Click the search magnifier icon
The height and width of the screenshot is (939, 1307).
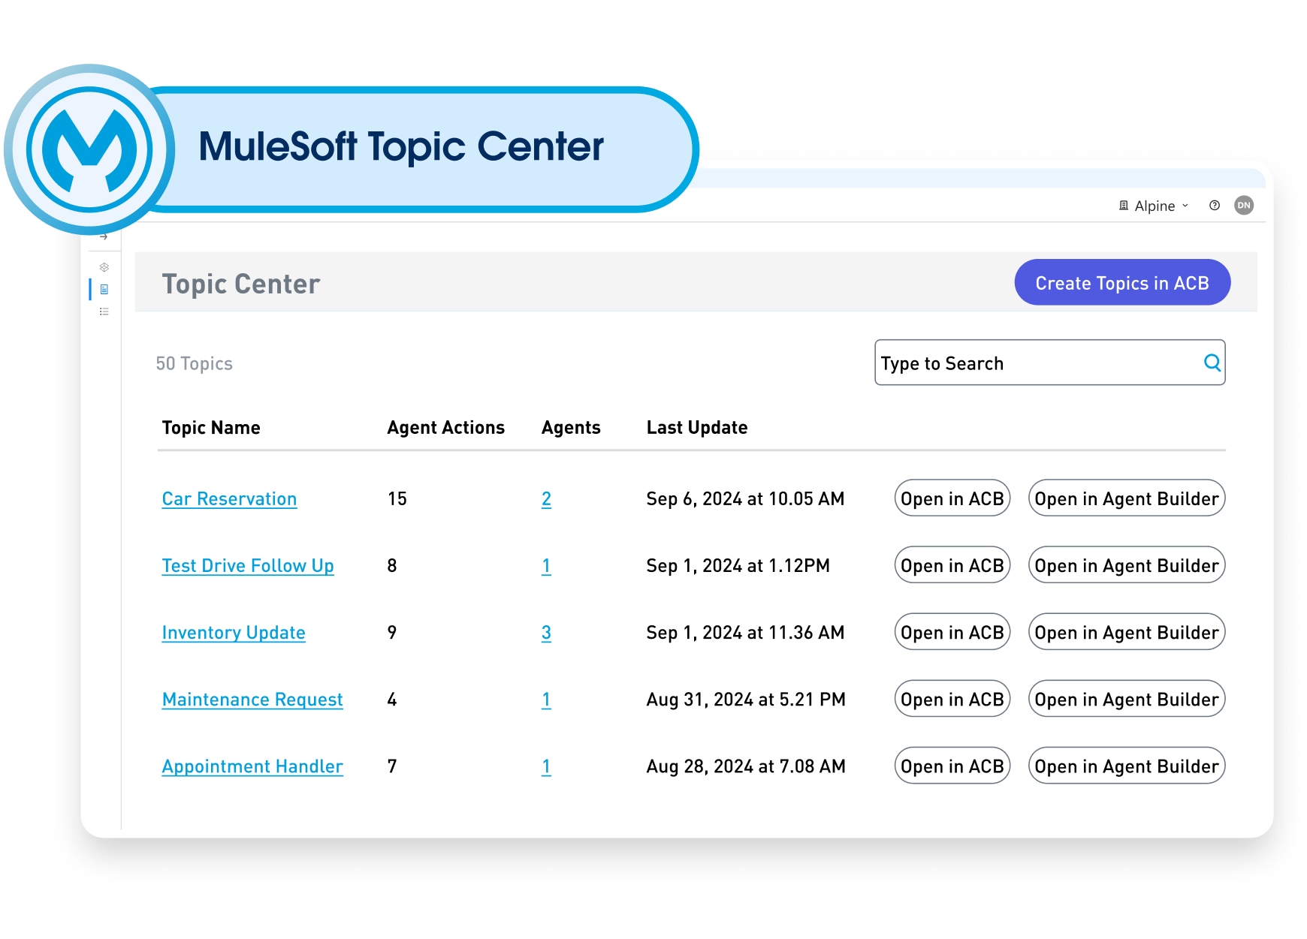tap(1212, 363)
